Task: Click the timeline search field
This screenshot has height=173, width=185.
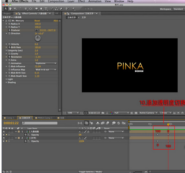Action: click(x=40, y=123)
